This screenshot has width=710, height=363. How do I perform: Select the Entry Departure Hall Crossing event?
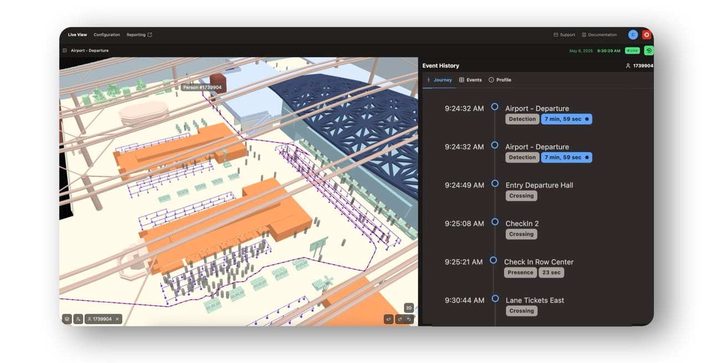521,195
